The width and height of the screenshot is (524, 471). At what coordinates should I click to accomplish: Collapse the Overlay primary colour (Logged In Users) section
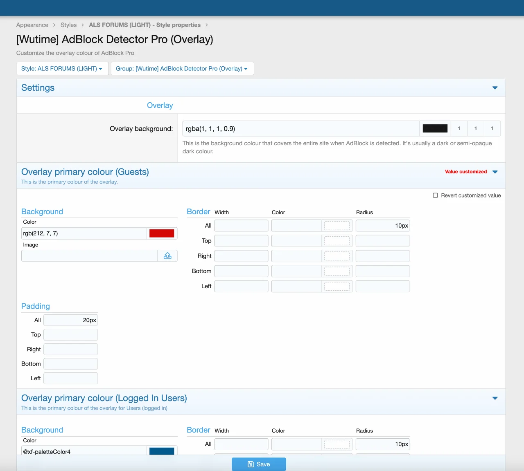point(495,398)
